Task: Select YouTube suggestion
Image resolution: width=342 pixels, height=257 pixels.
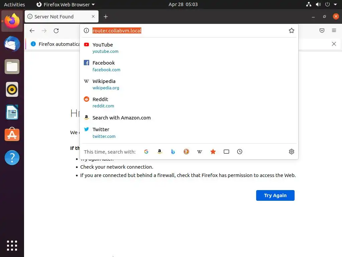Action: click(x=189, y=48)
